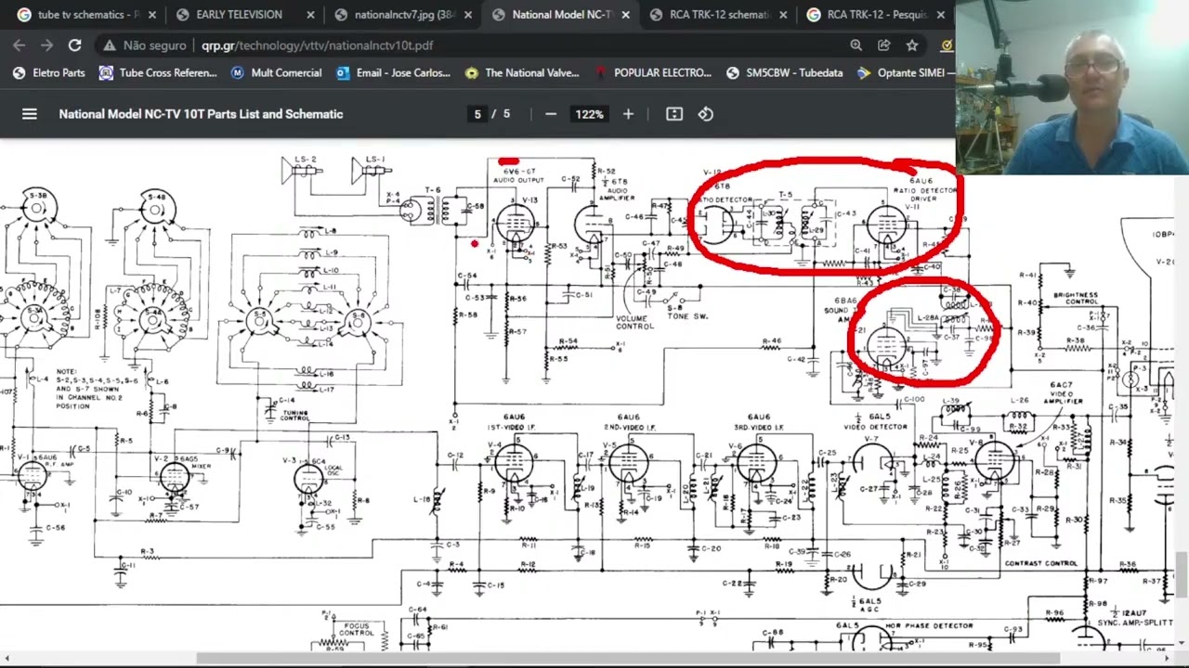
Task: Click the 'TUNING CONTROL' label in schematic
Action: pos(295,414)
